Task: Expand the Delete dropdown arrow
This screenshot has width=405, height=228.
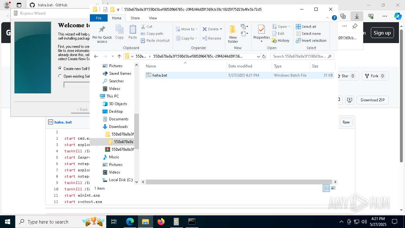Action: tap(221, 29)
